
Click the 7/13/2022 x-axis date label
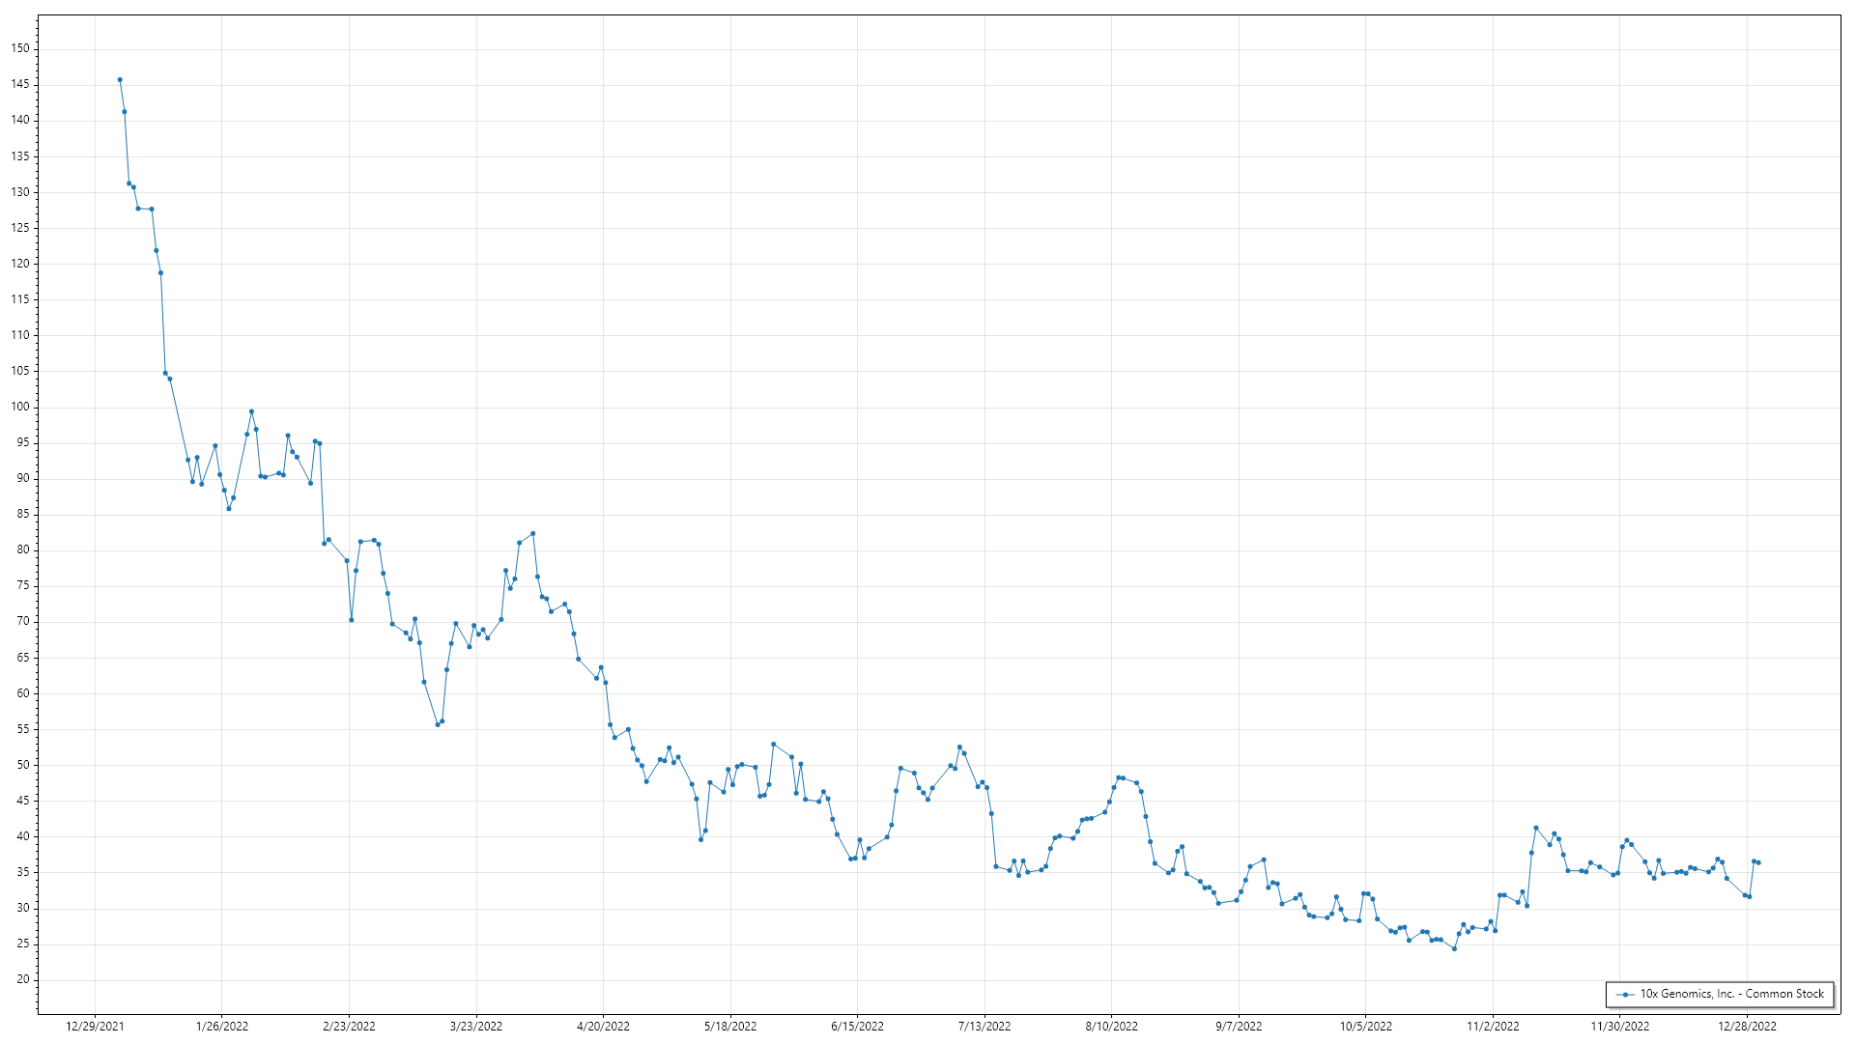click(x=985, y=1026)
